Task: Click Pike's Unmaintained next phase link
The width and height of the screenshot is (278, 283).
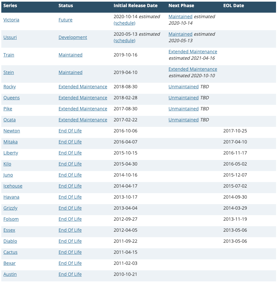Action: click(x=184, y=109)
